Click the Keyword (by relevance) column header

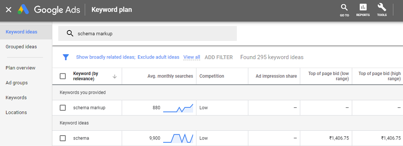[86, 76]
